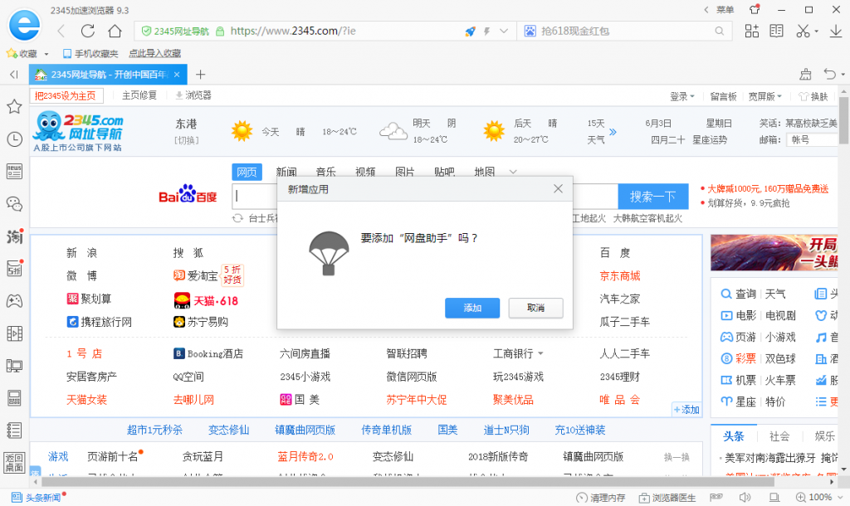Open a new tab with plus button
Image resolution: width=850 pixels, height=506 pixels.
tap(201, 75)
